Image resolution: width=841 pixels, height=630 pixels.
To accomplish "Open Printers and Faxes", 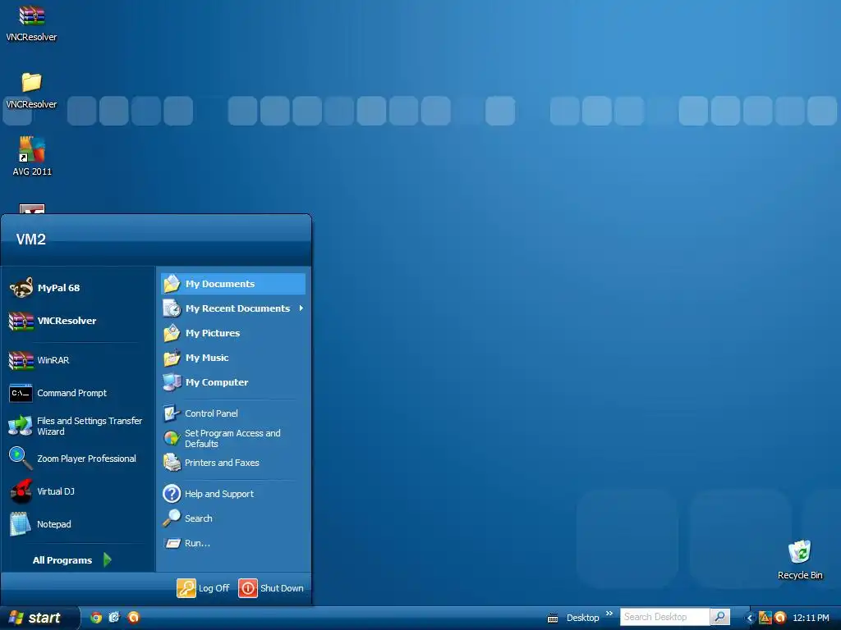I will (233, 463).
